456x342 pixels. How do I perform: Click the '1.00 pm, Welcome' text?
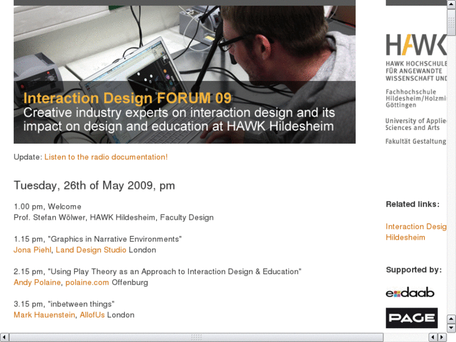pyautogui.click(x=48, y=206)
